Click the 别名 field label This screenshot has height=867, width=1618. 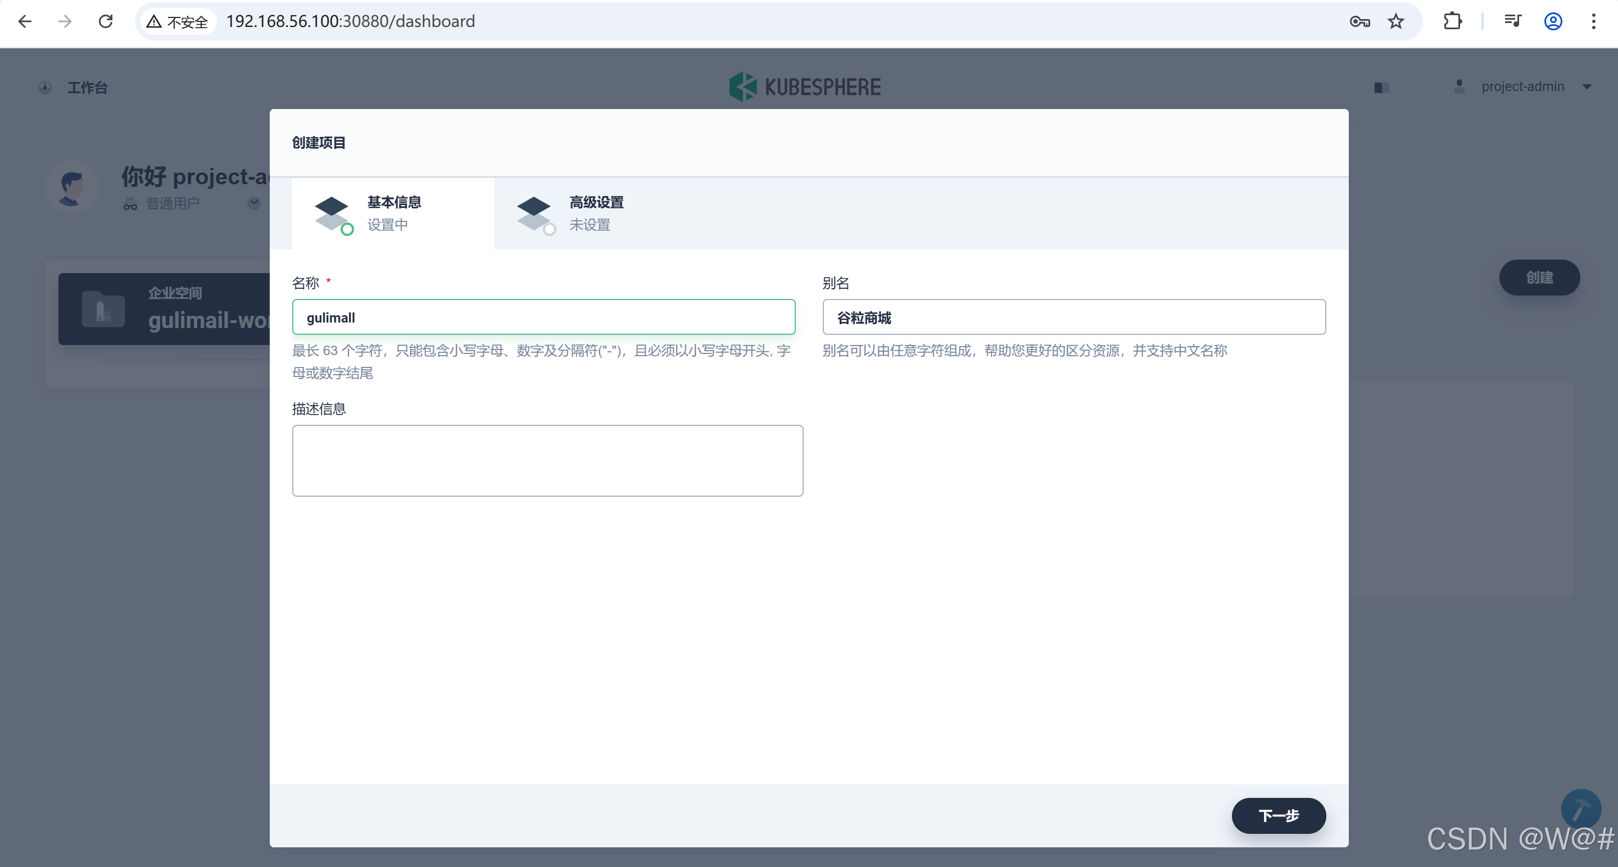(836, 283)
